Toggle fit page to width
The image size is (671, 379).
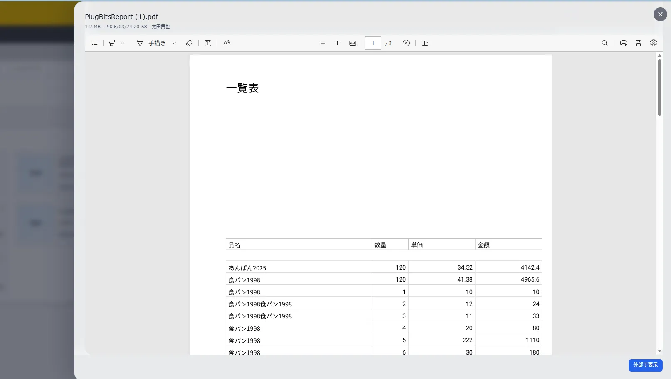point(353,43)
